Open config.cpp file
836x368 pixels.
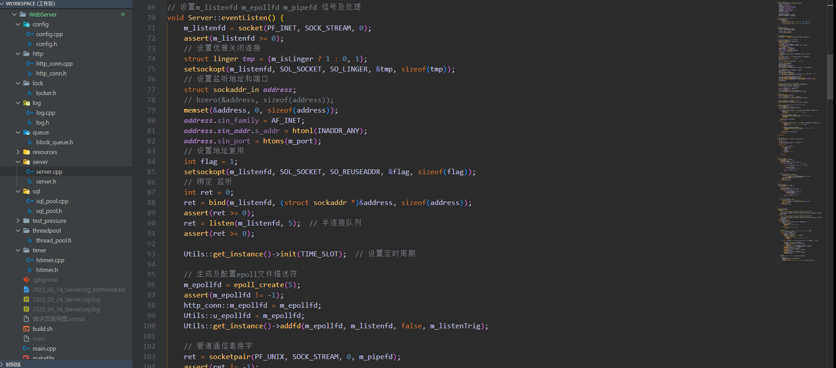50,34
